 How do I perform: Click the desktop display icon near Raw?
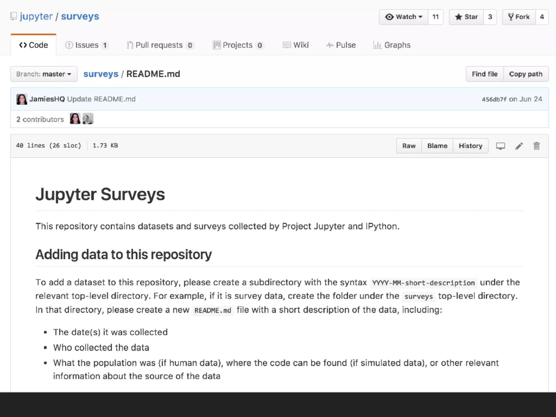click(500, 146)
